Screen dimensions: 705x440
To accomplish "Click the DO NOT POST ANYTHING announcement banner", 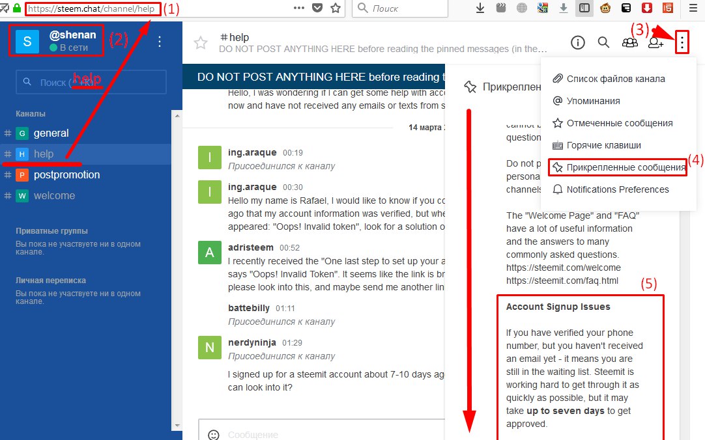I will [313, 77].
